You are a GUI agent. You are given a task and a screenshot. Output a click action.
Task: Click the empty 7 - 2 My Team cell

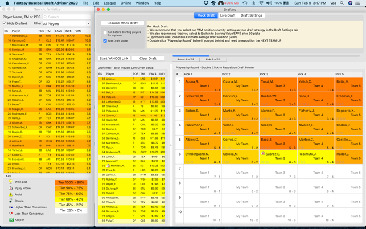240,172
